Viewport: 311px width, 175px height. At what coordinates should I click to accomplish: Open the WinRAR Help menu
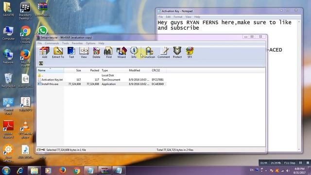tap(102, 43)
